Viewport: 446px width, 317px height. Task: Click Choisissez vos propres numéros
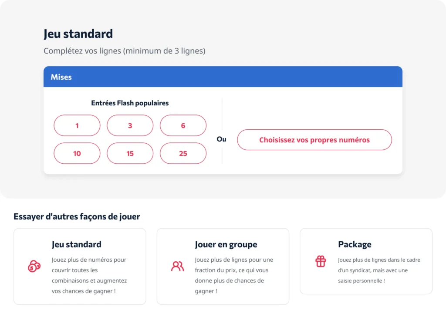[x=314, y=140]
